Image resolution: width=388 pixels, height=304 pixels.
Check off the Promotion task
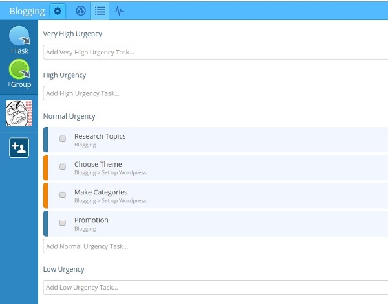click(63, 222)
